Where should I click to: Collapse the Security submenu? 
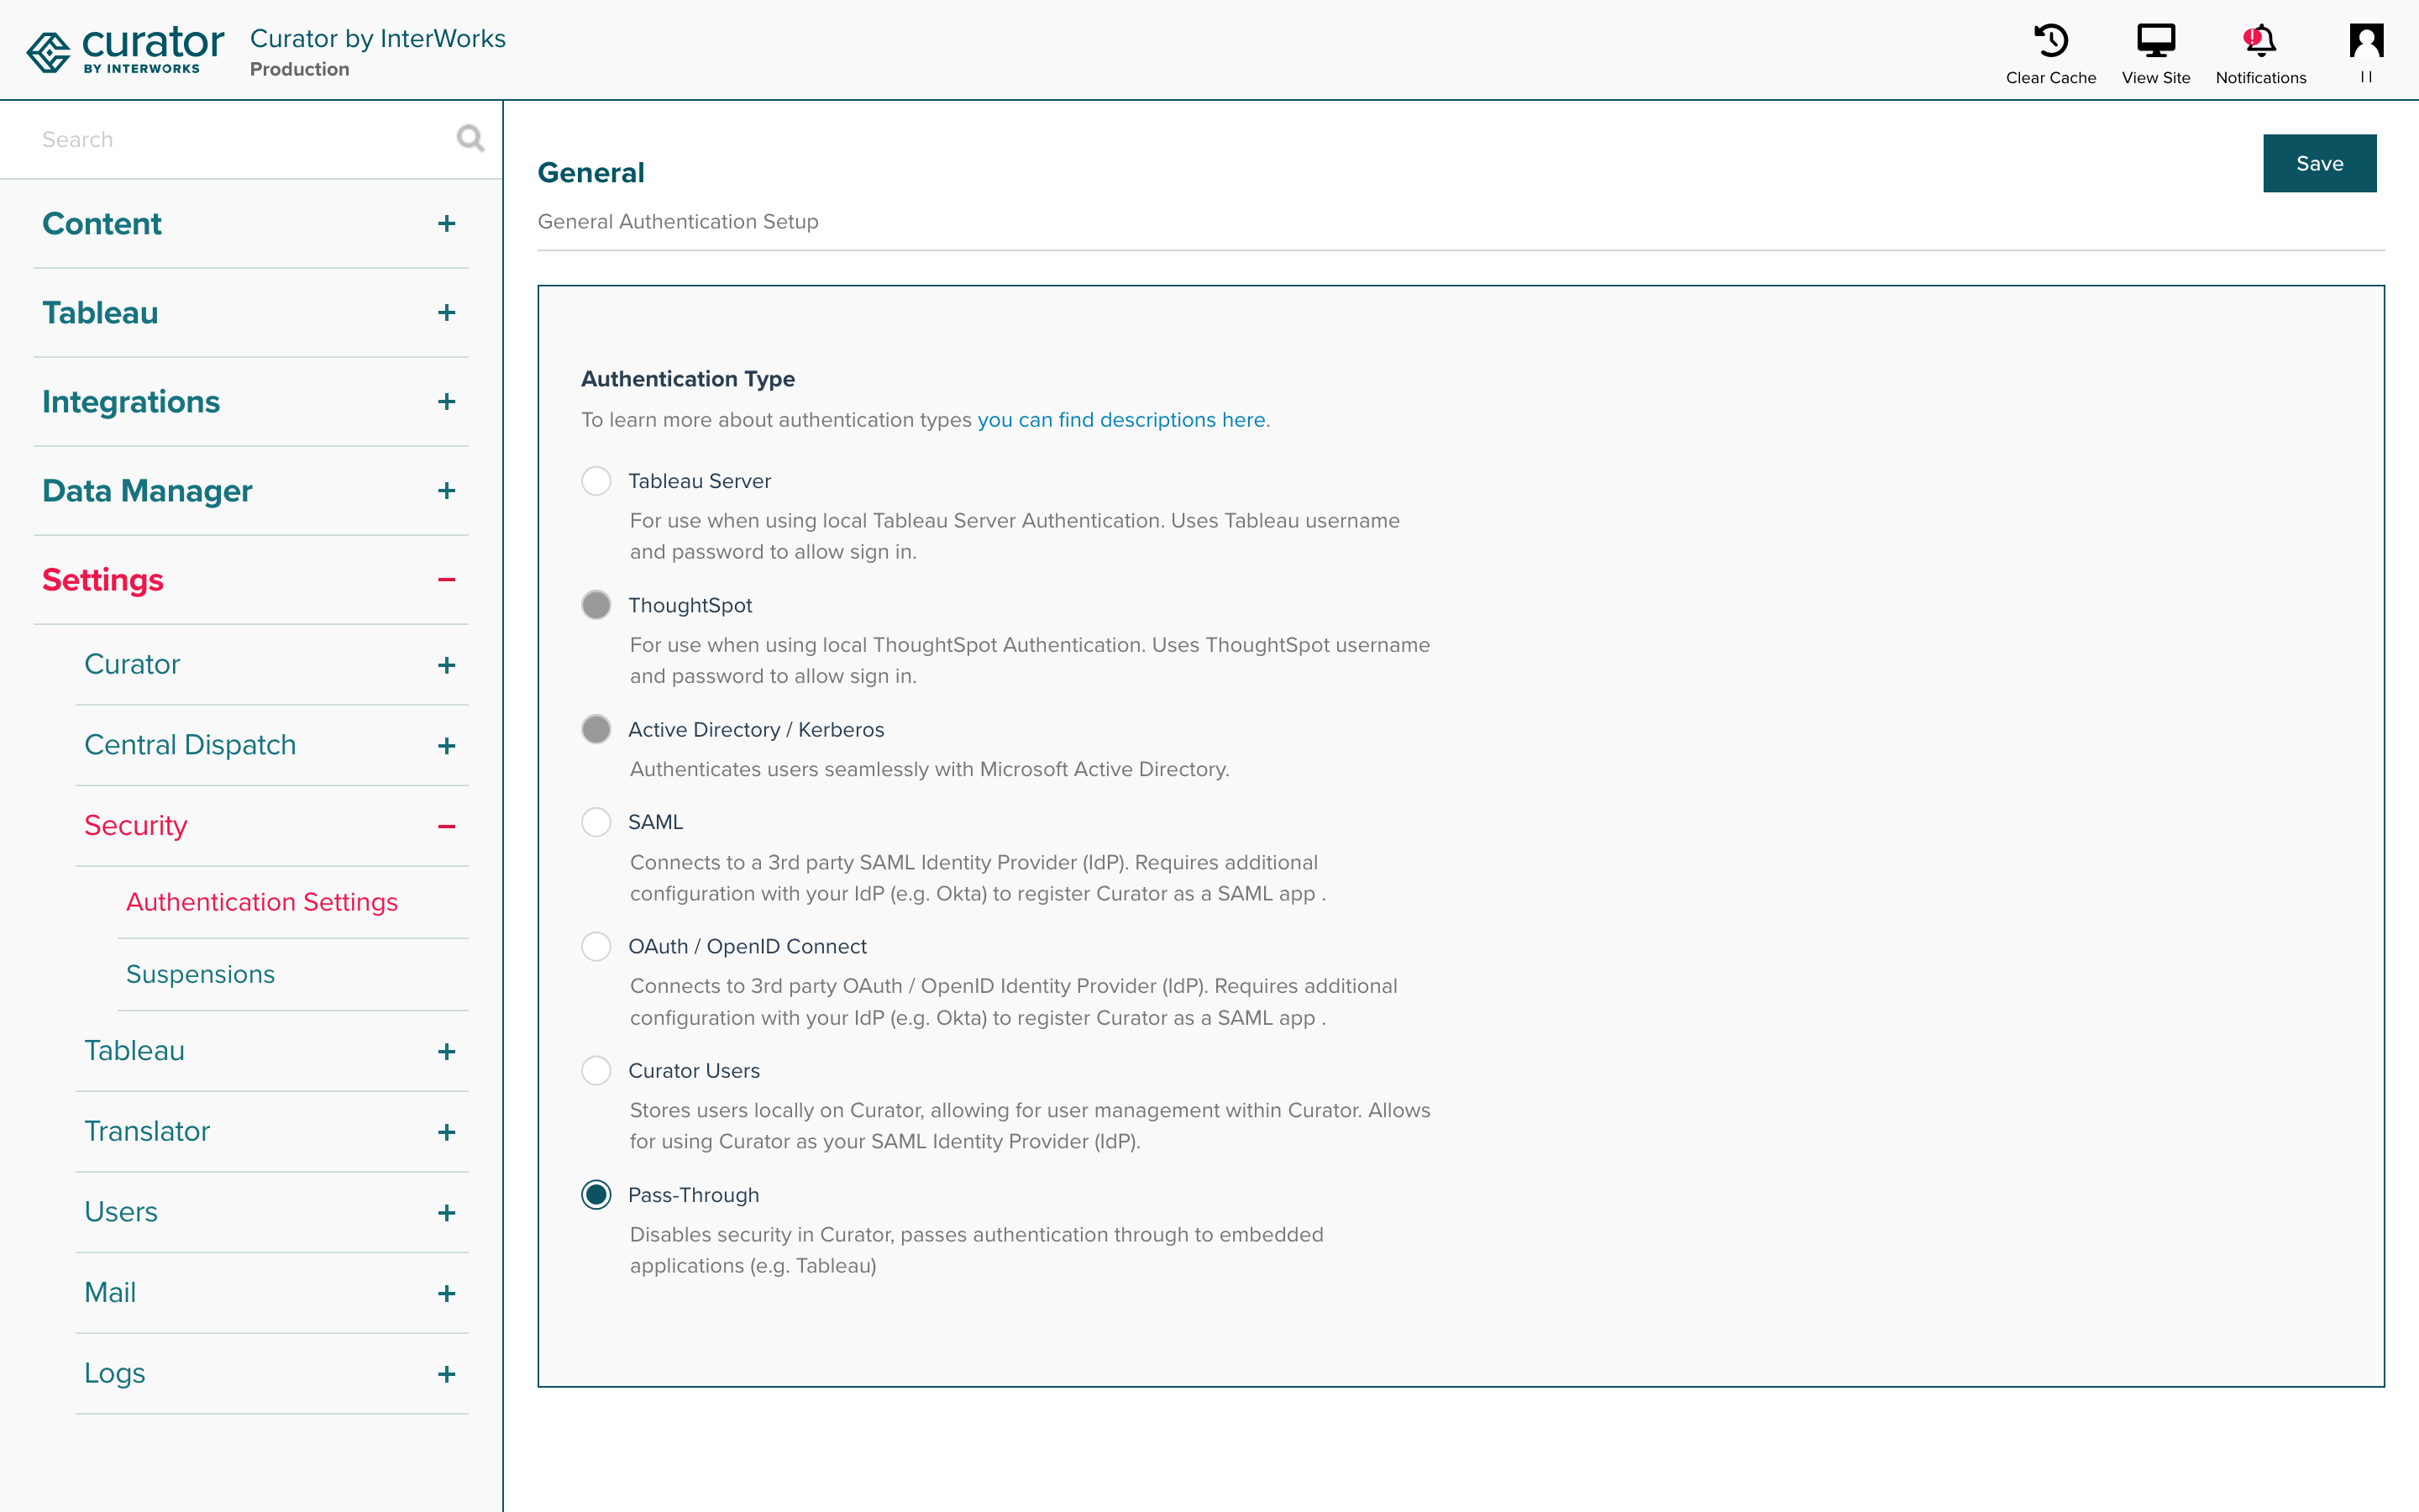coord(446,826)
